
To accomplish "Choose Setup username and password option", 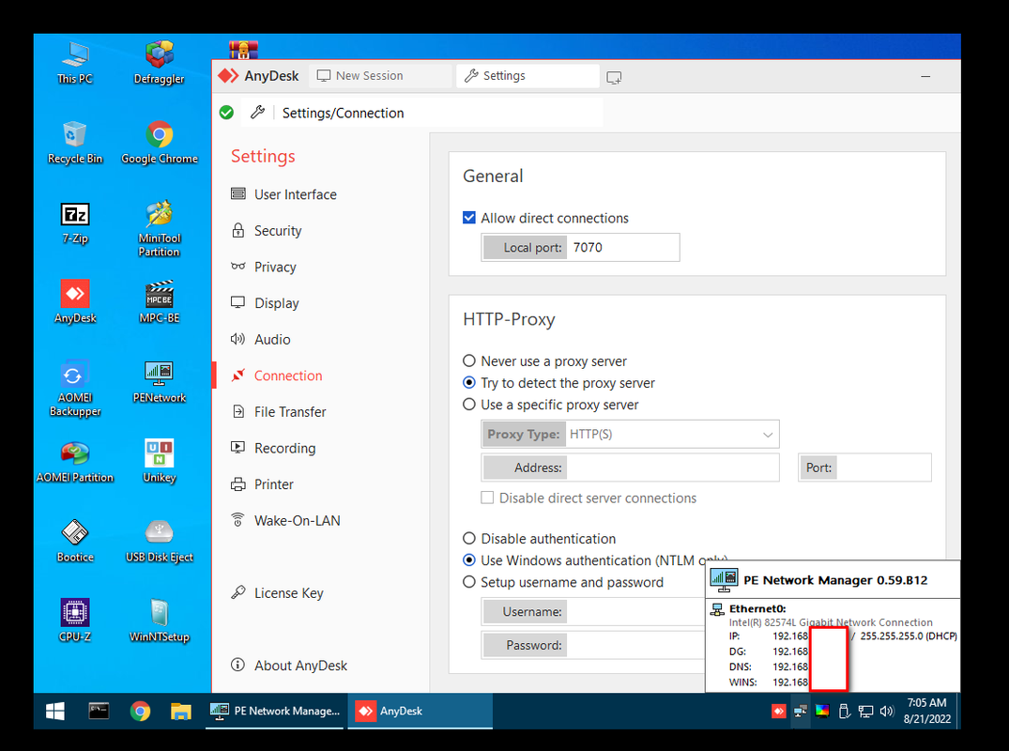I will (x=469, y=582).
